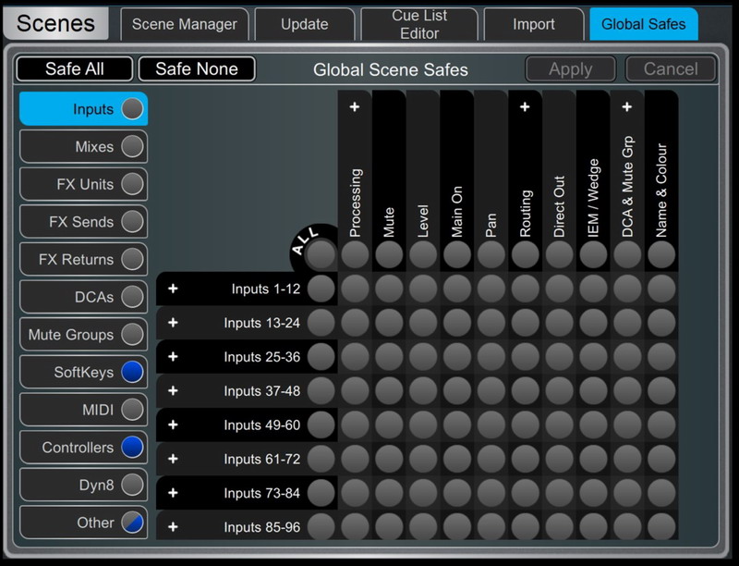Expand the Inputs 61-72 row

(x=173, y=459)
